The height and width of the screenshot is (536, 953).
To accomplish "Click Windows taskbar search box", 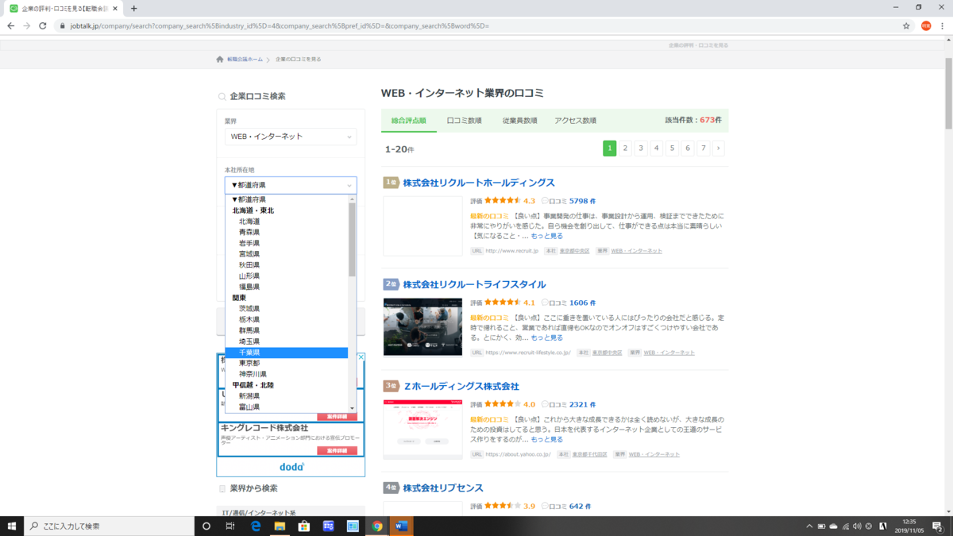I will 109,526.
